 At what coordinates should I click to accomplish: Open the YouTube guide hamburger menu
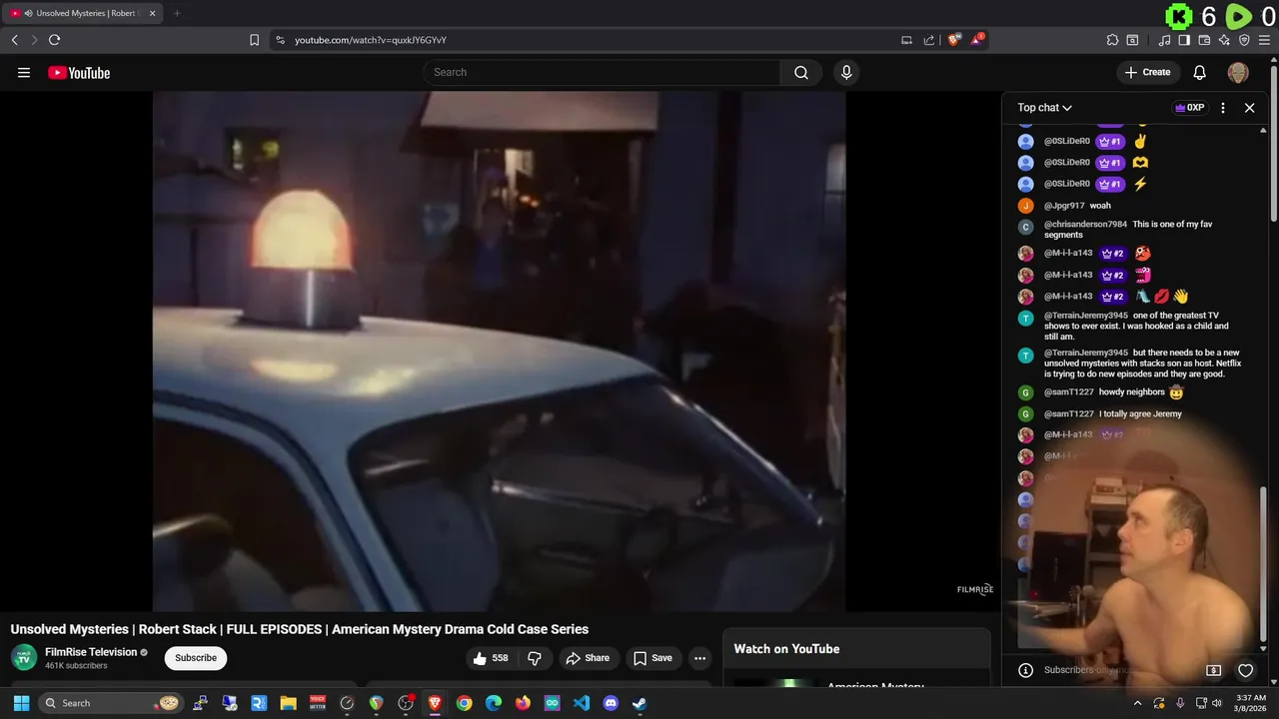pos(24,72)
